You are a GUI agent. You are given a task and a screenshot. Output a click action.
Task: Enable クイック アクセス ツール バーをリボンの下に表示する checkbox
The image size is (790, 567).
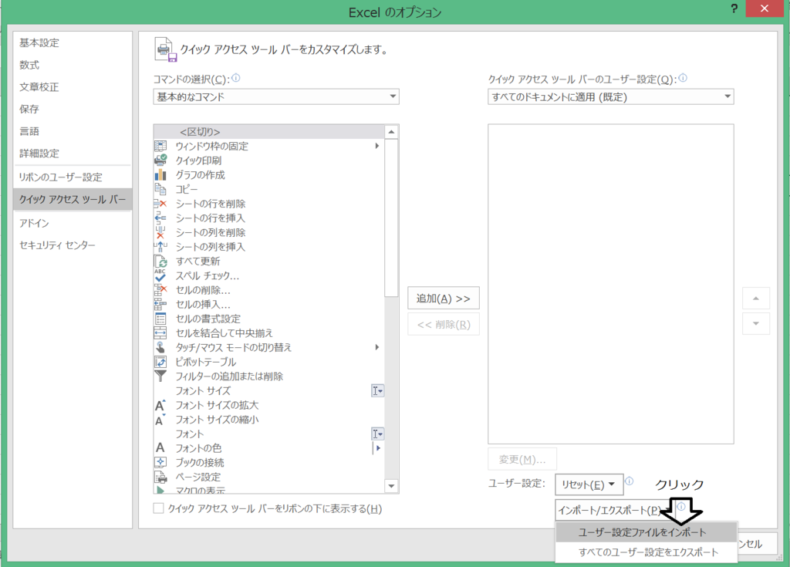pos(158,508)
